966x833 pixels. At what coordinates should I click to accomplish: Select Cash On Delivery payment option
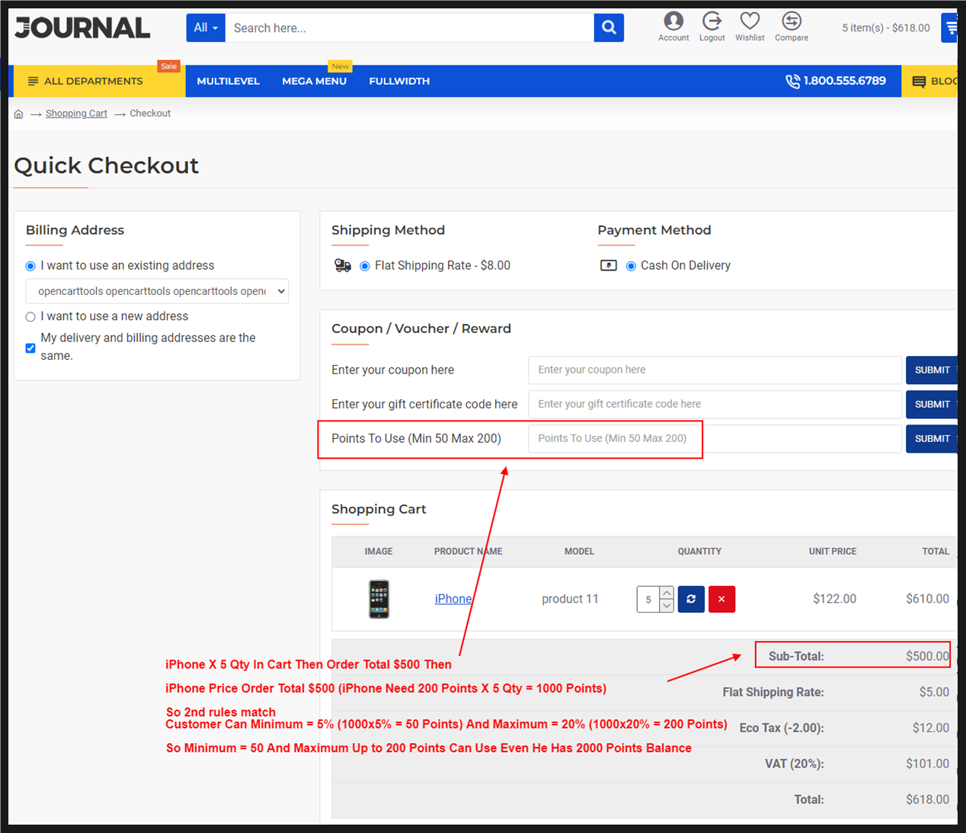pyautogui.click(x=631, y=266)
